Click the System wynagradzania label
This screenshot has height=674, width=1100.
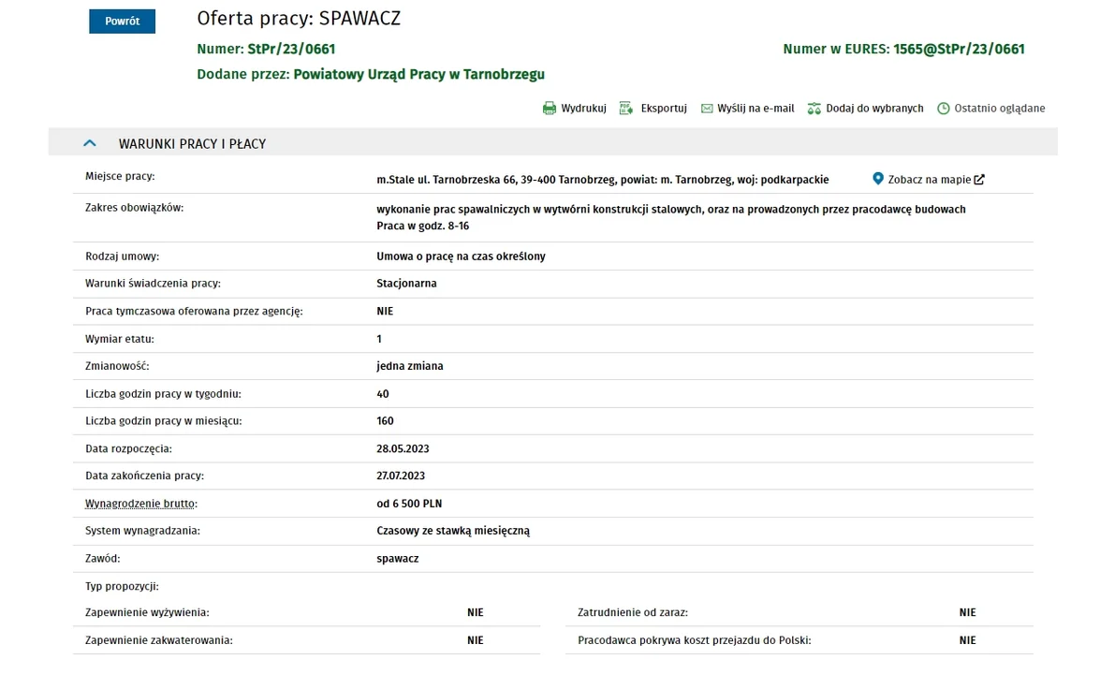[x=142, y=531]
